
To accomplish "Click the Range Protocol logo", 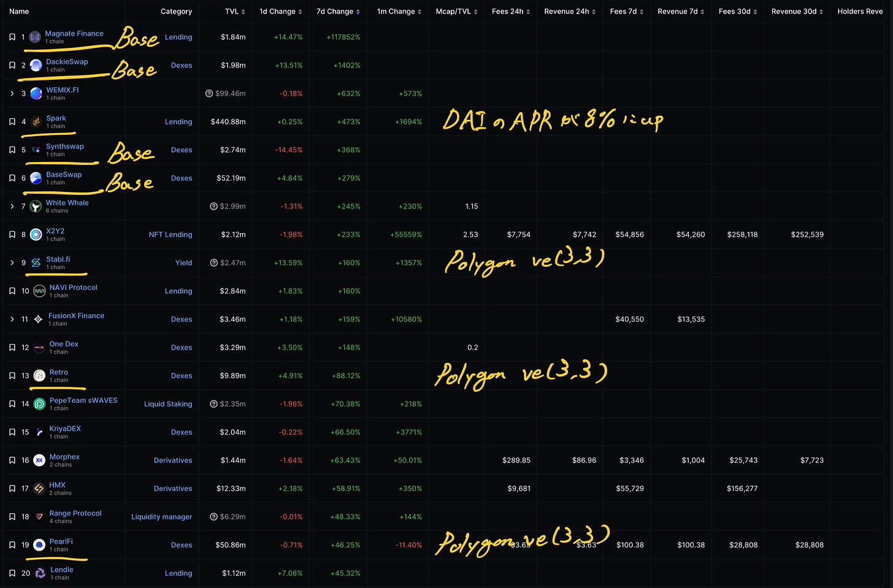I will click(39, 517).
